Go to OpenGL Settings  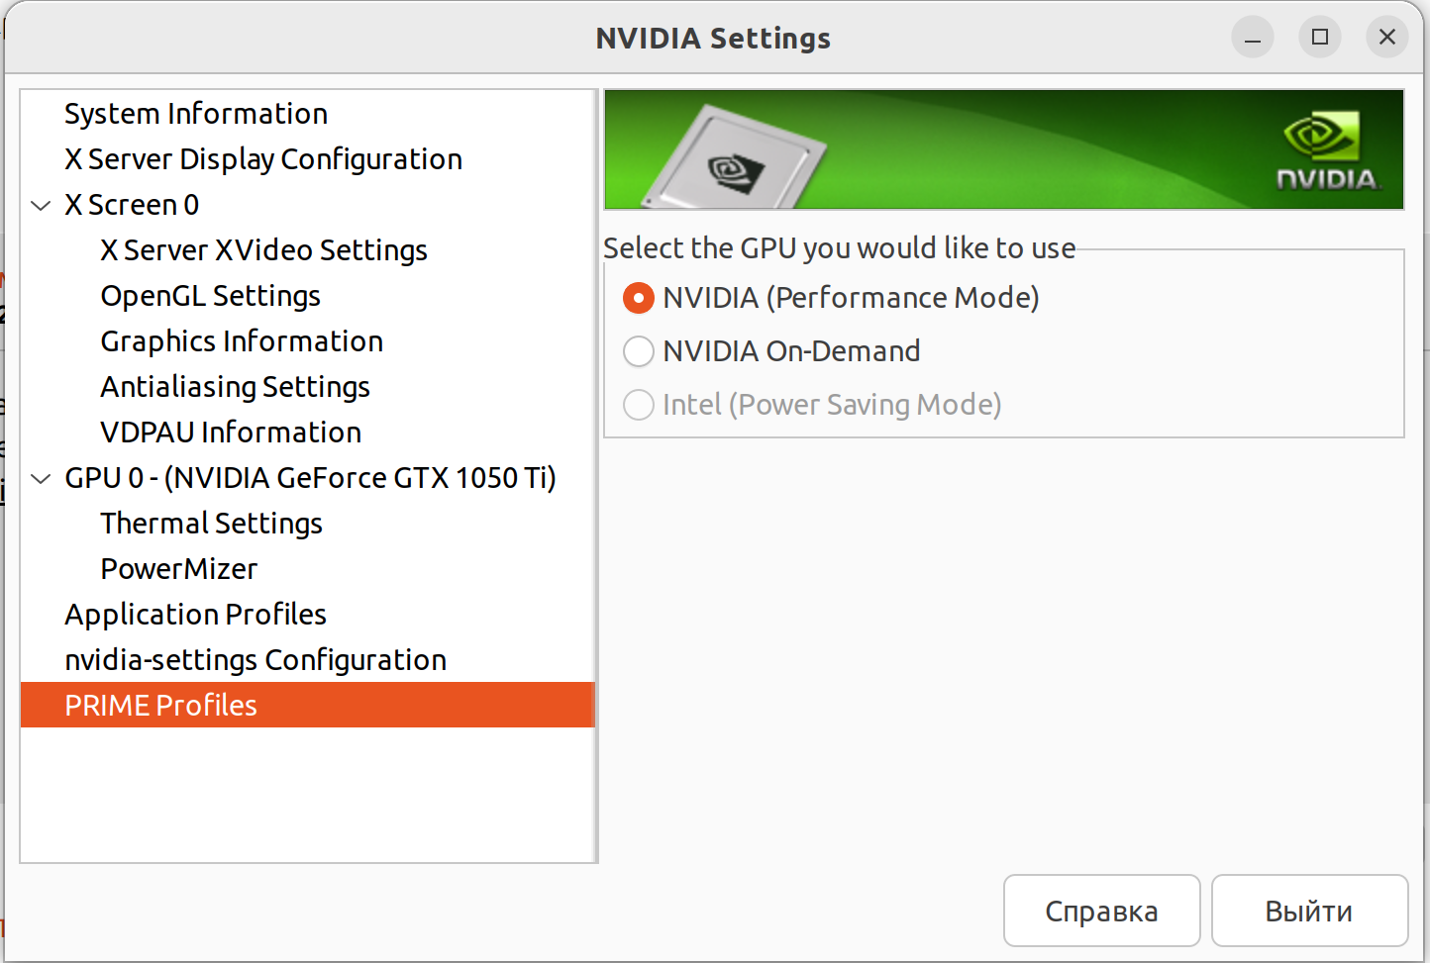210,296
